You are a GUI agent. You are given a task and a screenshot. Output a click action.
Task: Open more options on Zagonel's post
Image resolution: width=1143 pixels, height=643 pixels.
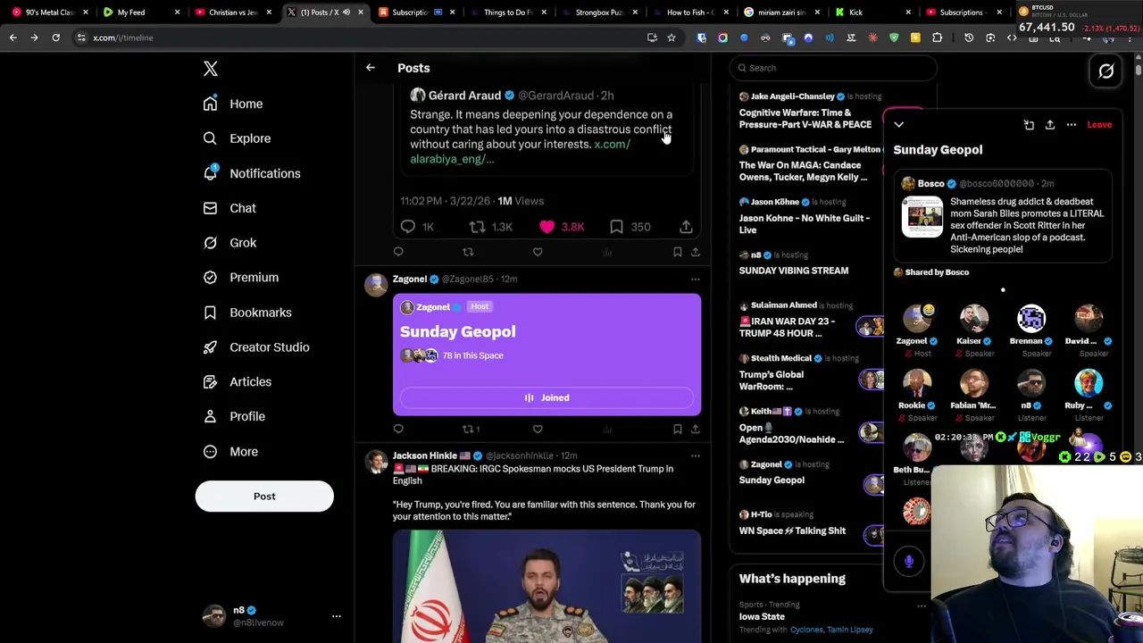tap(695, 279)
